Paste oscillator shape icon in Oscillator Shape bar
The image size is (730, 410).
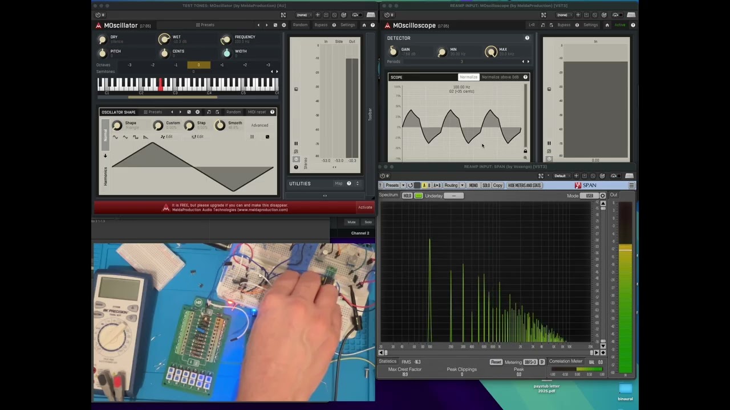tap(217, 112)
